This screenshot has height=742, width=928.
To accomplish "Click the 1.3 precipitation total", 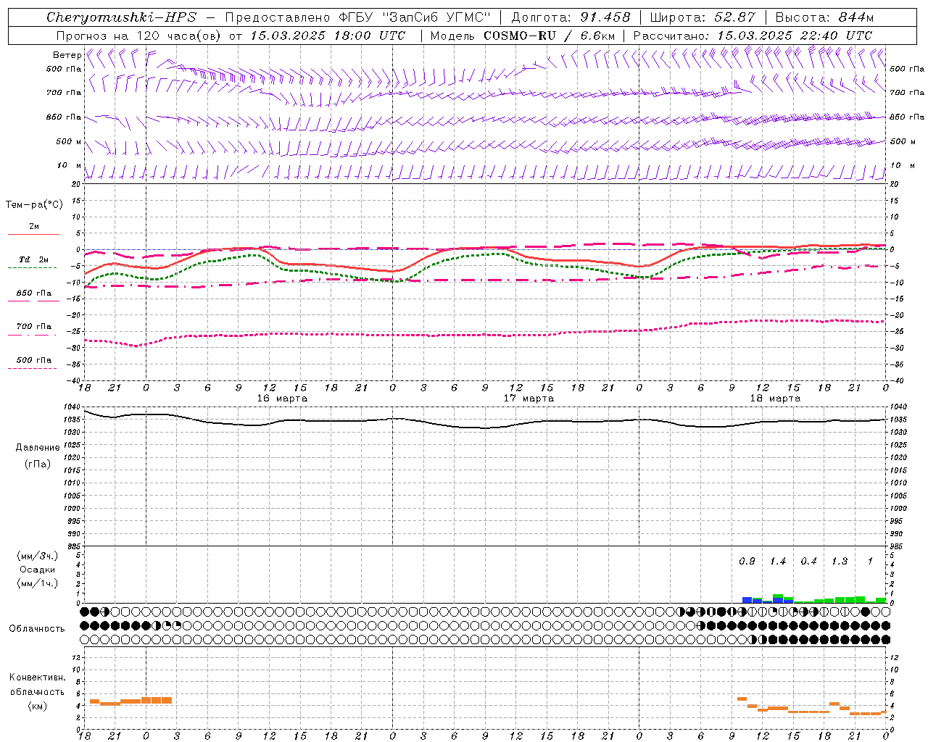I will click(x=840, y=562).
